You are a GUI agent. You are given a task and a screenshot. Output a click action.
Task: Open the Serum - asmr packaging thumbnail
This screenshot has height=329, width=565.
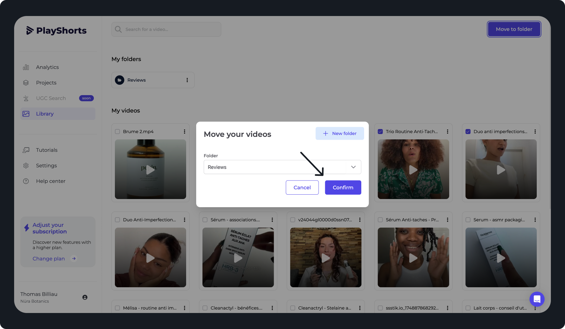pos(501,257)
